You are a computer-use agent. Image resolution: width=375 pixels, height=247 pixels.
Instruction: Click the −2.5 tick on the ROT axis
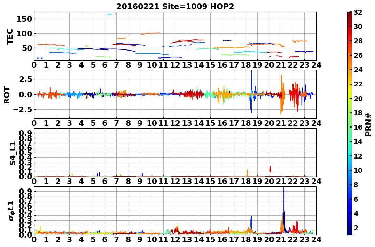tap(23, 110)
